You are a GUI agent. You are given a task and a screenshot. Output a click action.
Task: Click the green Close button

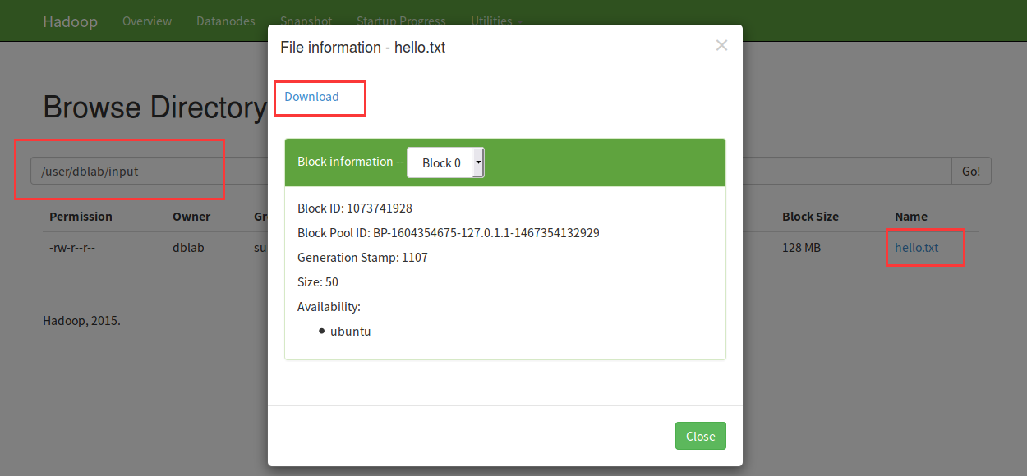point(700,436)
